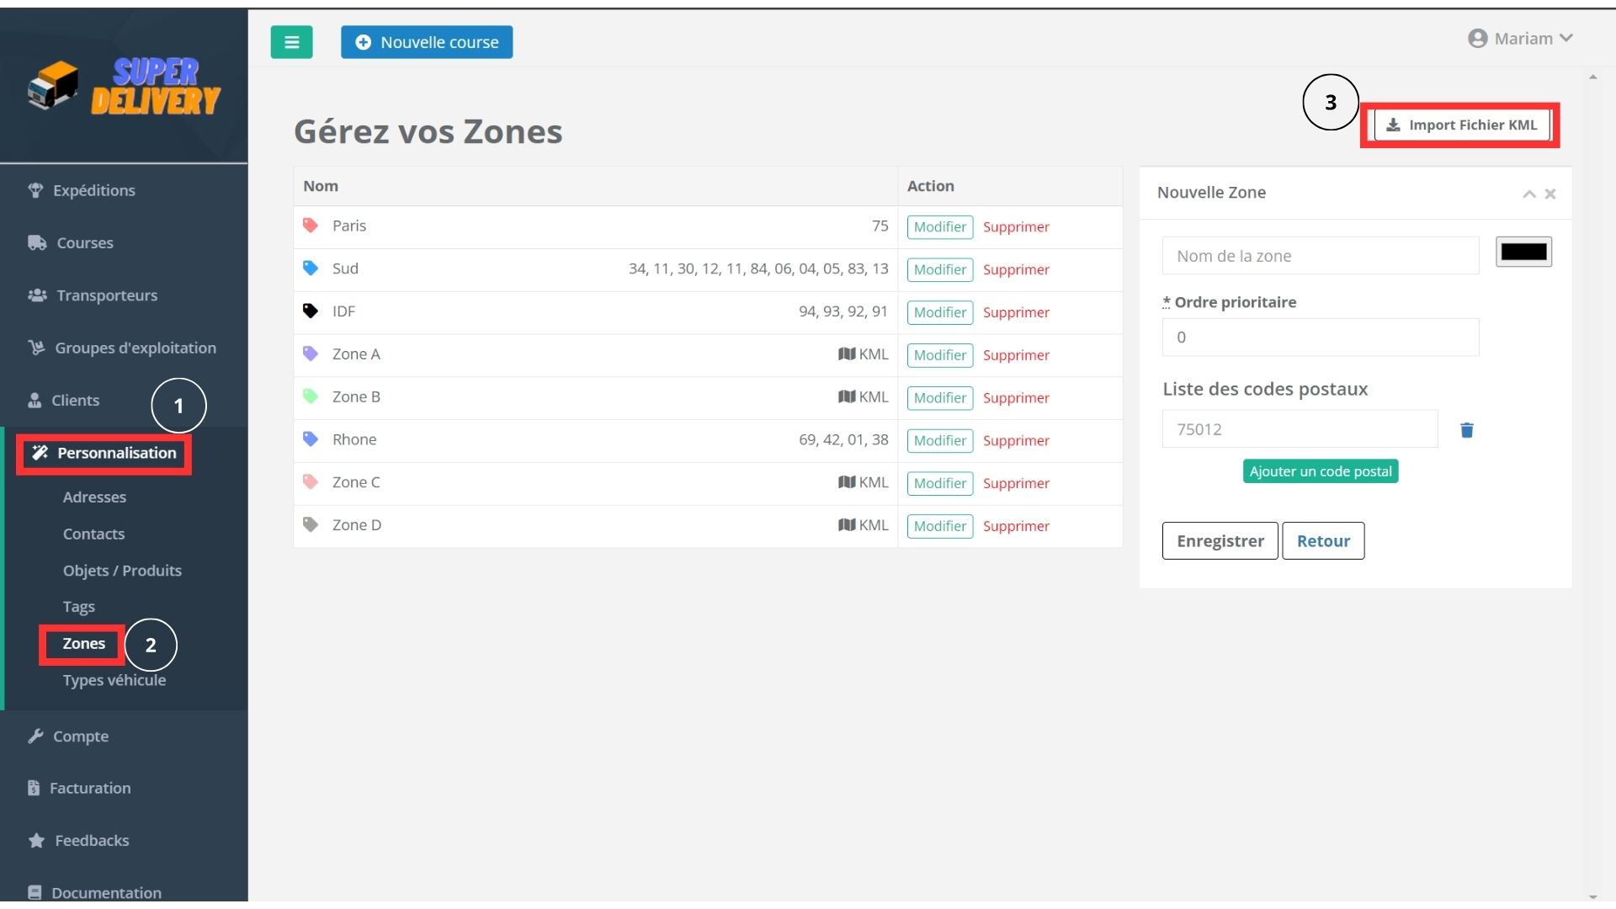The image size is (1616, 909).
Task: Click the pink tag icon for Zone C
Action: (311, 482)
